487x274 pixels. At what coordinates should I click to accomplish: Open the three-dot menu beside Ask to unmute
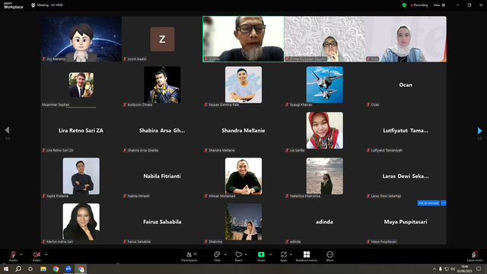(443, 203)
